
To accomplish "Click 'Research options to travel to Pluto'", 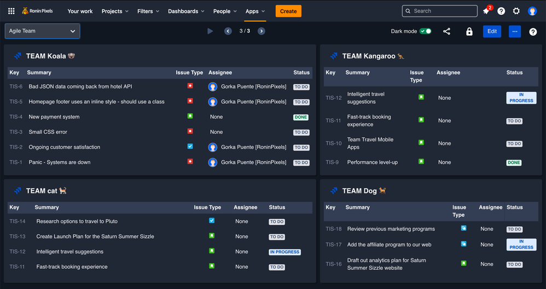I will (x=77, y=221).
